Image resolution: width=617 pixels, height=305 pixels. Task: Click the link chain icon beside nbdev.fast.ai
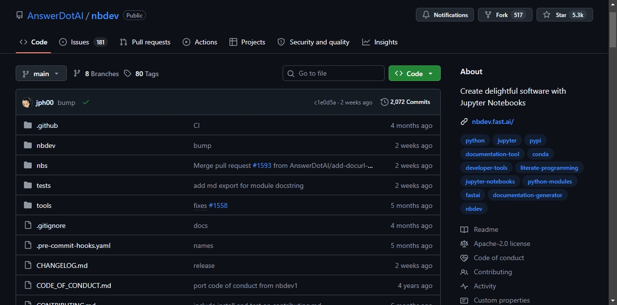[x=464, y=122]
